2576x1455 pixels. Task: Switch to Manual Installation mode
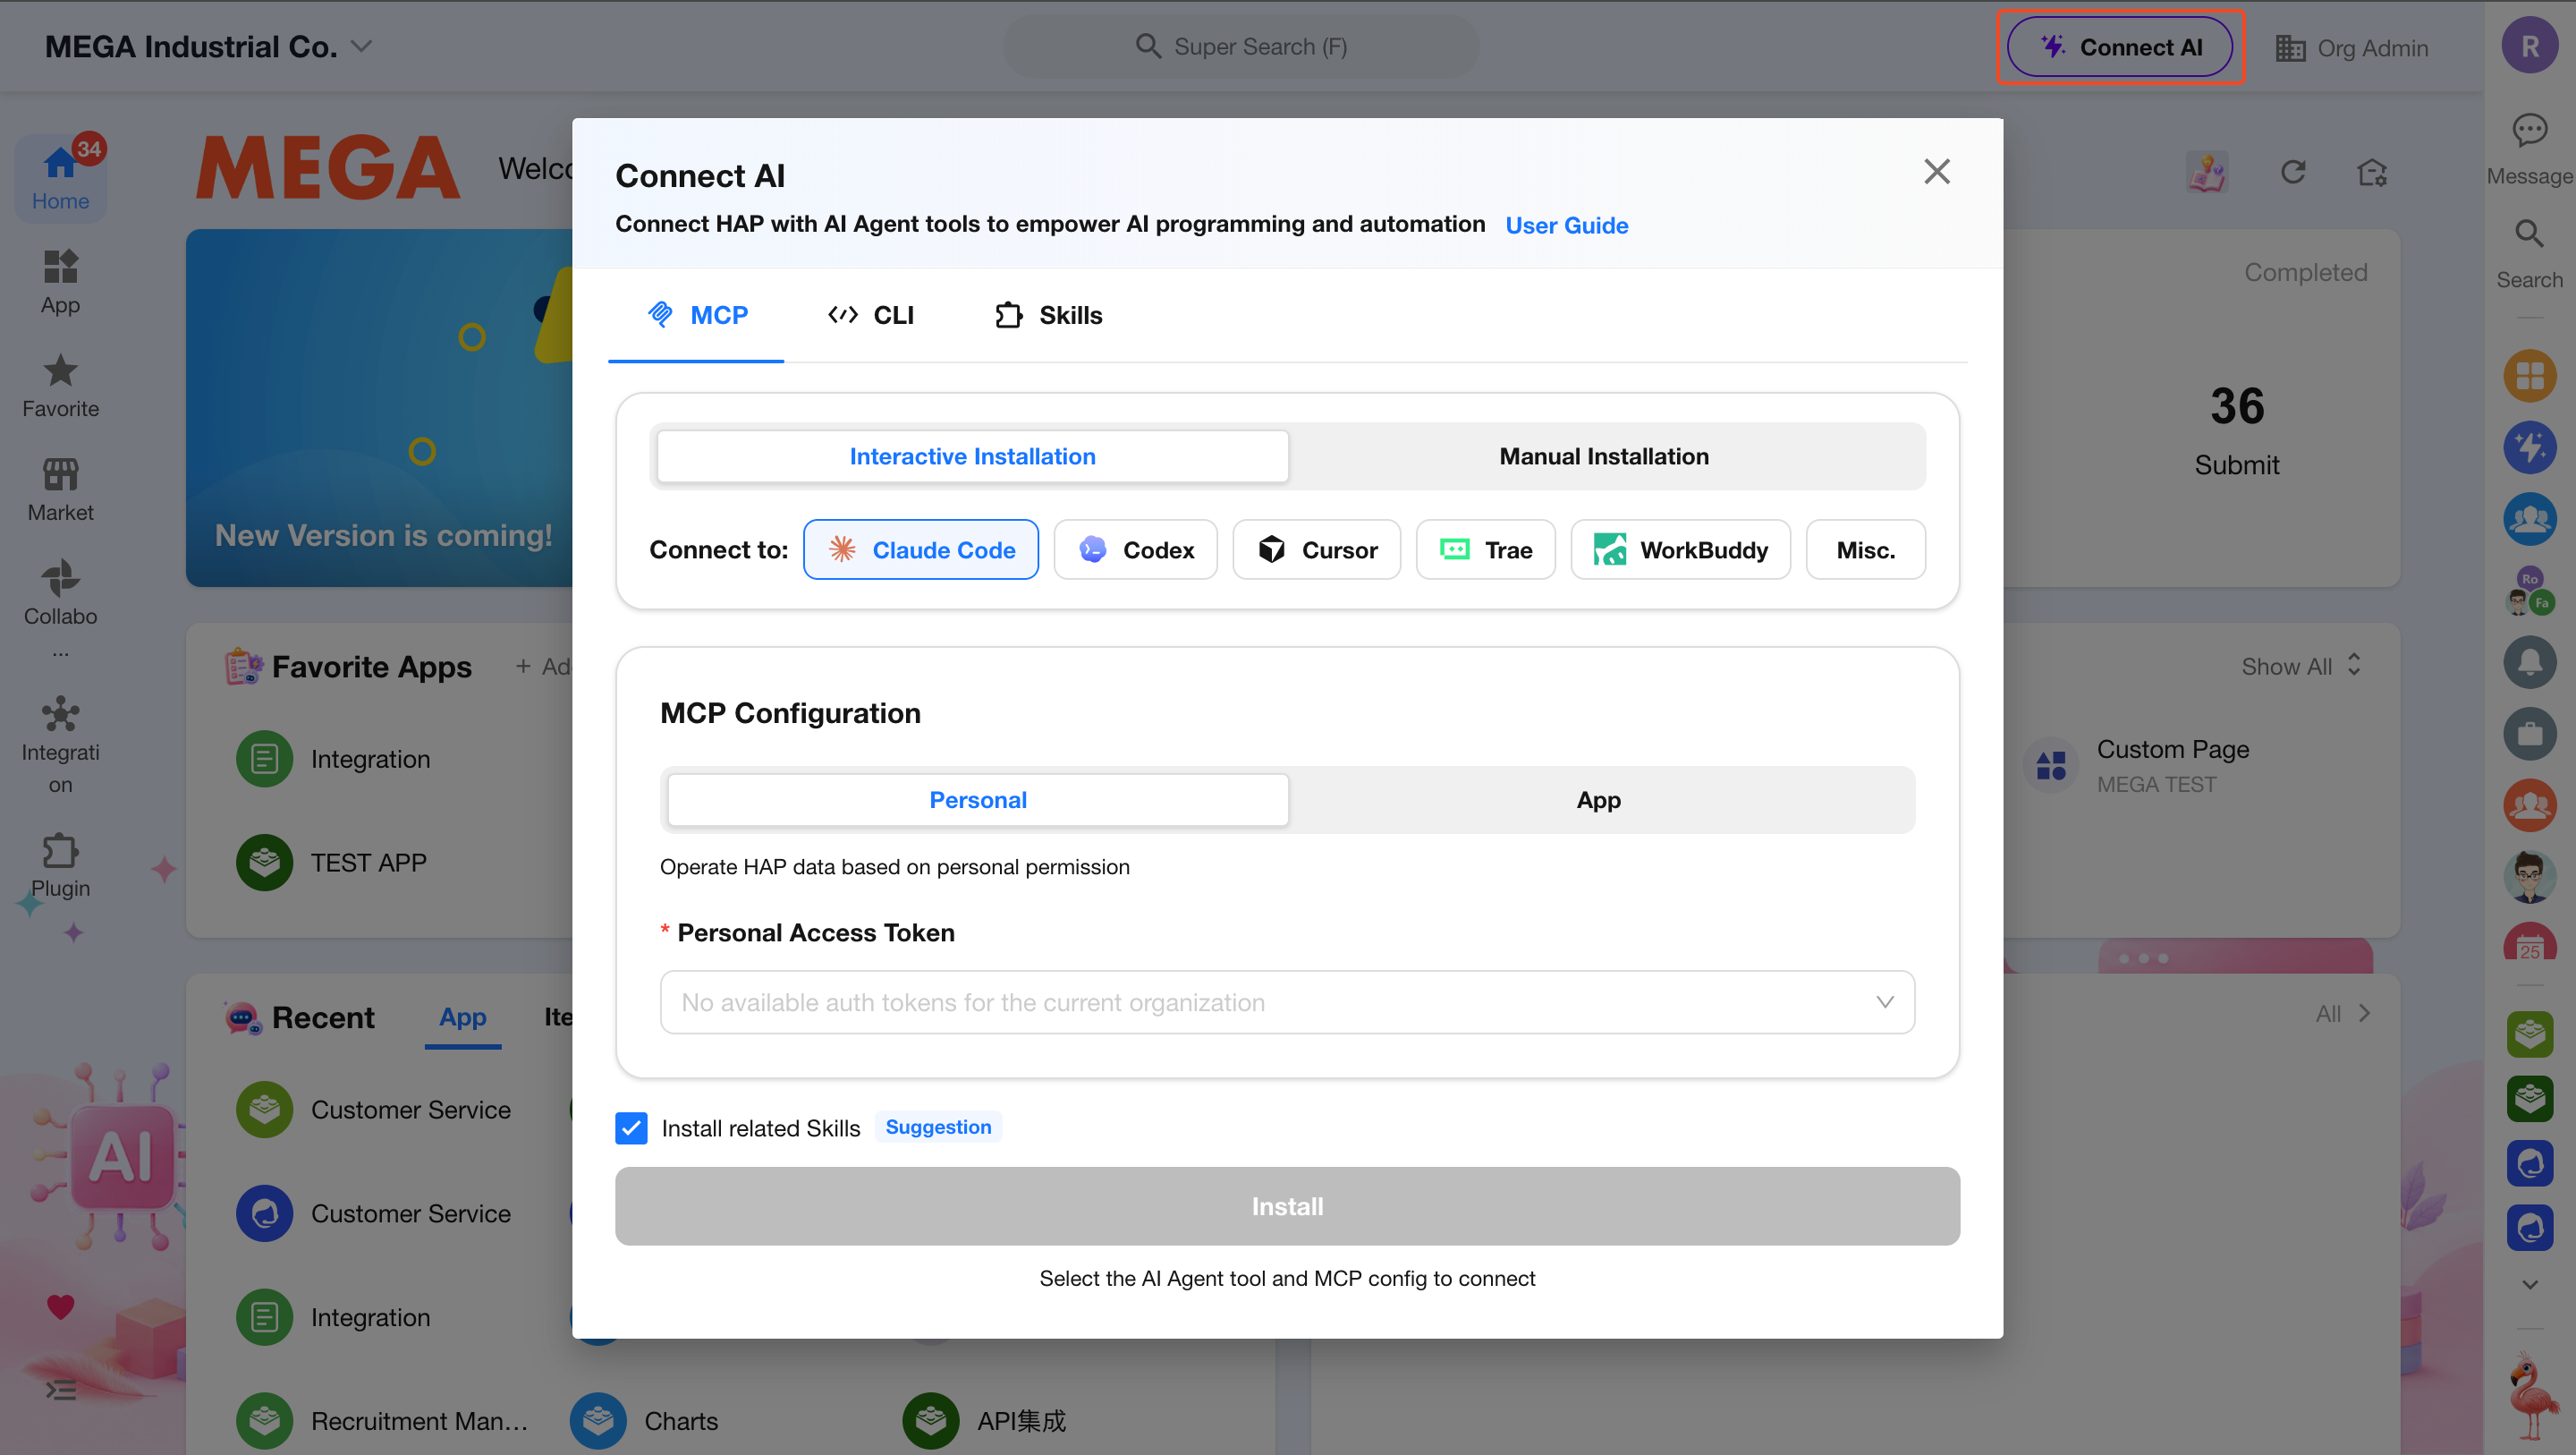coord(1604,456)
